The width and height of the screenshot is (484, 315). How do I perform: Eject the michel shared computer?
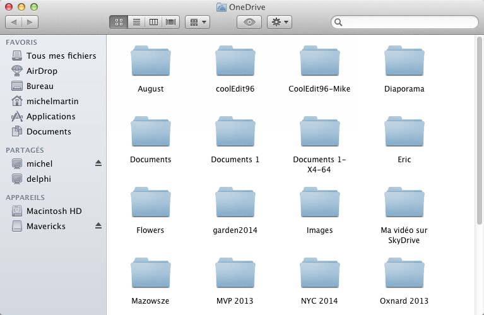tap(98, 163)
